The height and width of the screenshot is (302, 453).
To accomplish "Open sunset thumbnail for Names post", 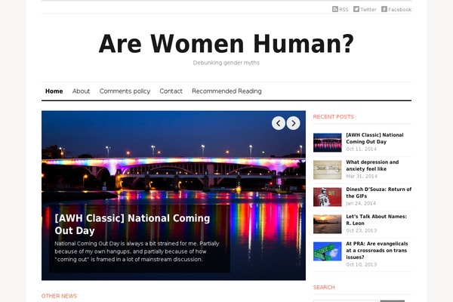I will tap(328, 224).
